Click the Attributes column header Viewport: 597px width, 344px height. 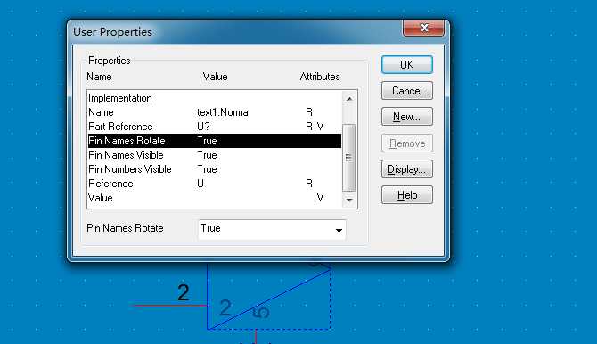(320, 77)
